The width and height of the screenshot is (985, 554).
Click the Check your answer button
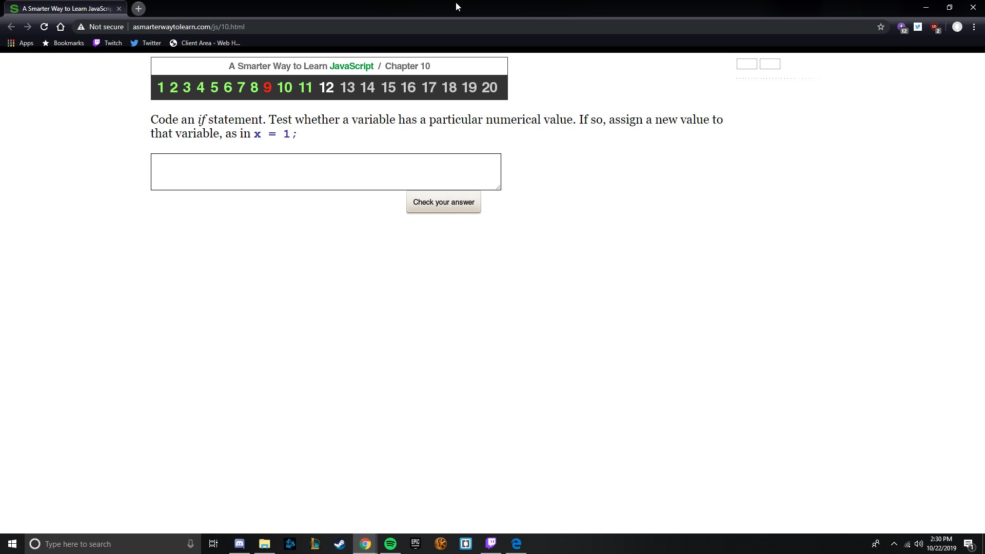pos(443,202)
